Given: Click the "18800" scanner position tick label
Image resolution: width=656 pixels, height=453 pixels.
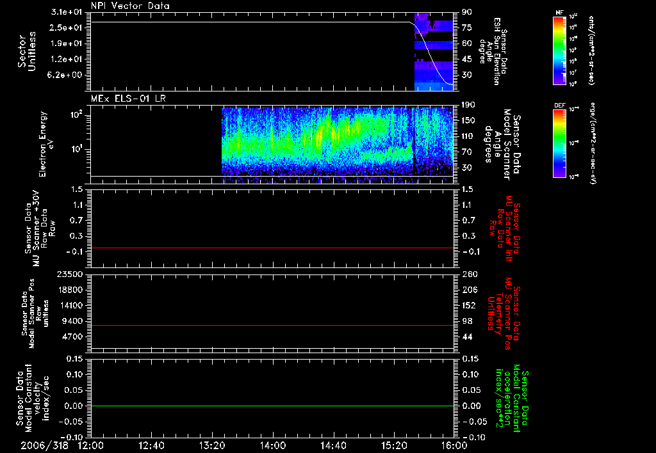Looking at the screenshot, I should (x=70, y=290).
